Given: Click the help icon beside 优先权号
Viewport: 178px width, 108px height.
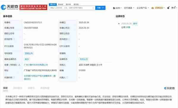Looking at the screenshot, I should tap(14, 39).
